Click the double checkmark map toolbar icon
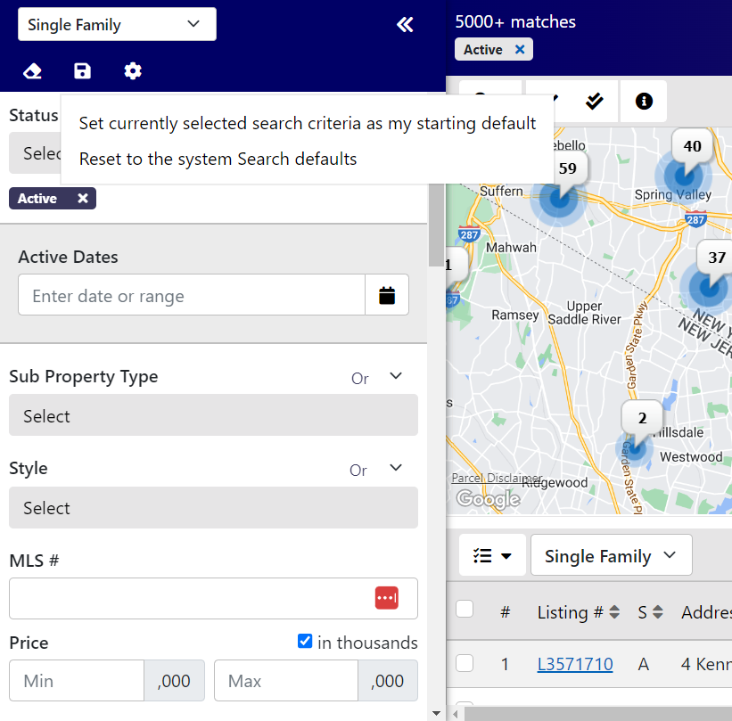Image resolution: width=732 pixels, height=721 pixels. point(595,101)
